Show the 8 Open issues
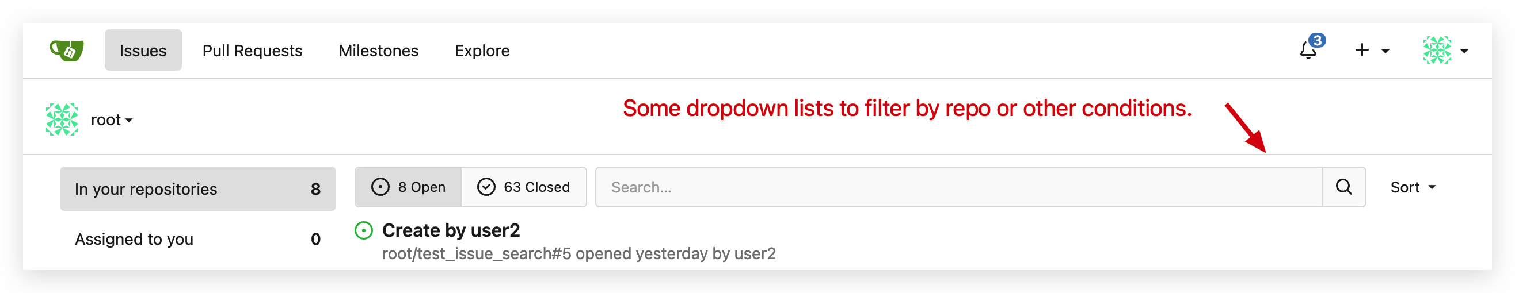 click(408, 187)
